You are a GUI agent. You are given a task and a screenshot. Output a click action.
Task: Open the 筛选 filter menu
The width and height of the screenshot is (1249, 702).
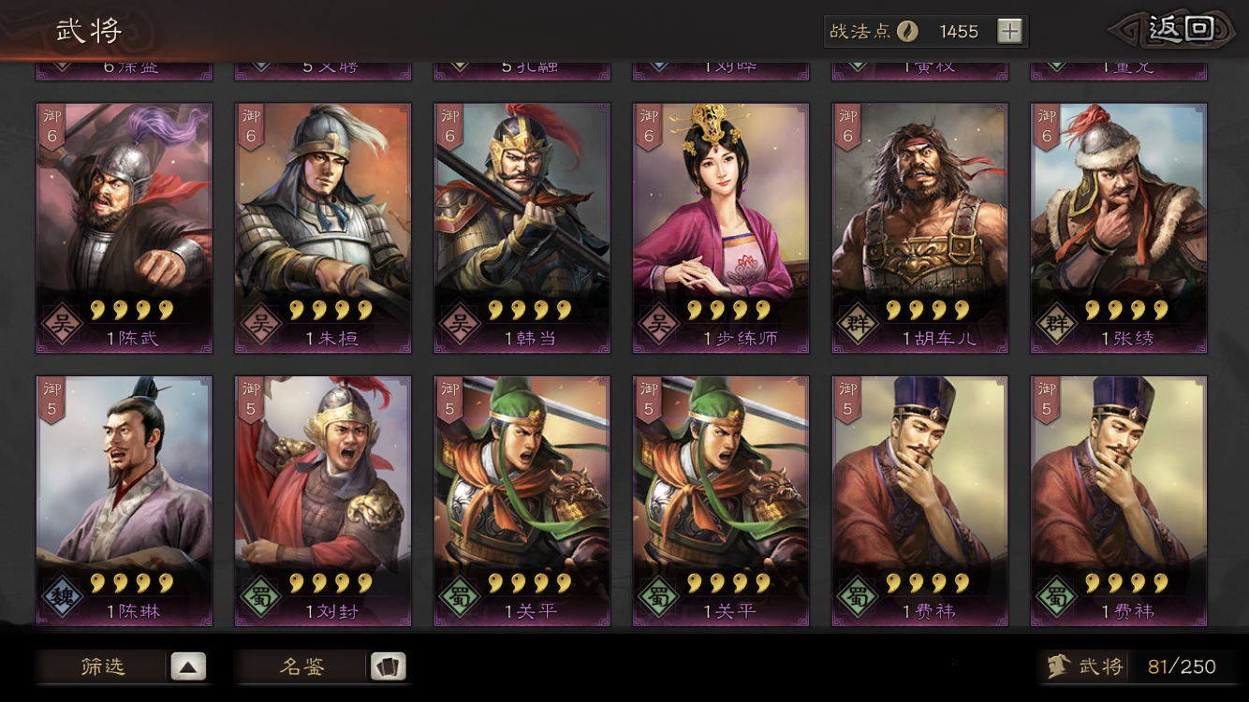tap(122, 667)
